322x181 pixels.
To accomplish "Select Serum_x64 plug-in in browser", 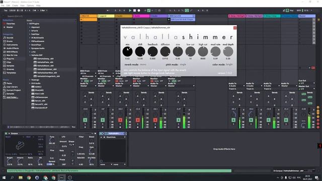I will (40, 101).
